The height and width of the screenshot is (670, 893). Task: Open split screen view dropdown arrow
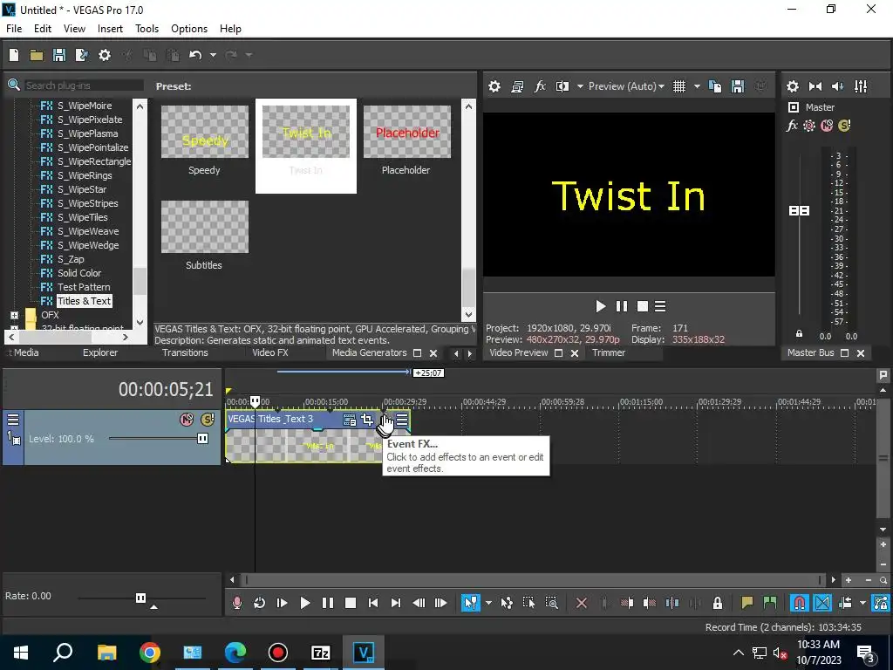580,86
